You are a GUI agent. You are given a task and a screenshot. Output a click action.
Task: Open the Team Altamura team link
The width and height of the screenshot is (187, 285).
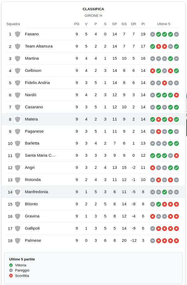tap(39, 46)
